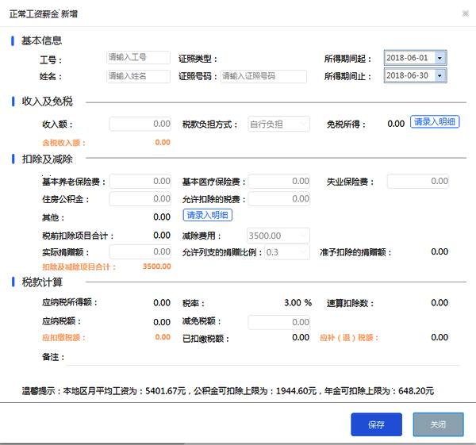Open the 所得期间止 date dropdown
Screen dimensions: 476x445
pos(440,76)
